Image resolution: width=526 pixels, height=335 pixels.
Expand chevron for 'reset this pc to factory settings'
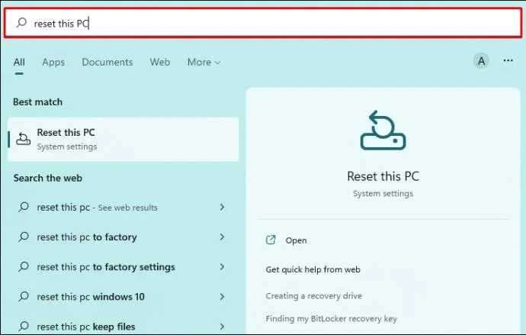[x=222, y=267]
